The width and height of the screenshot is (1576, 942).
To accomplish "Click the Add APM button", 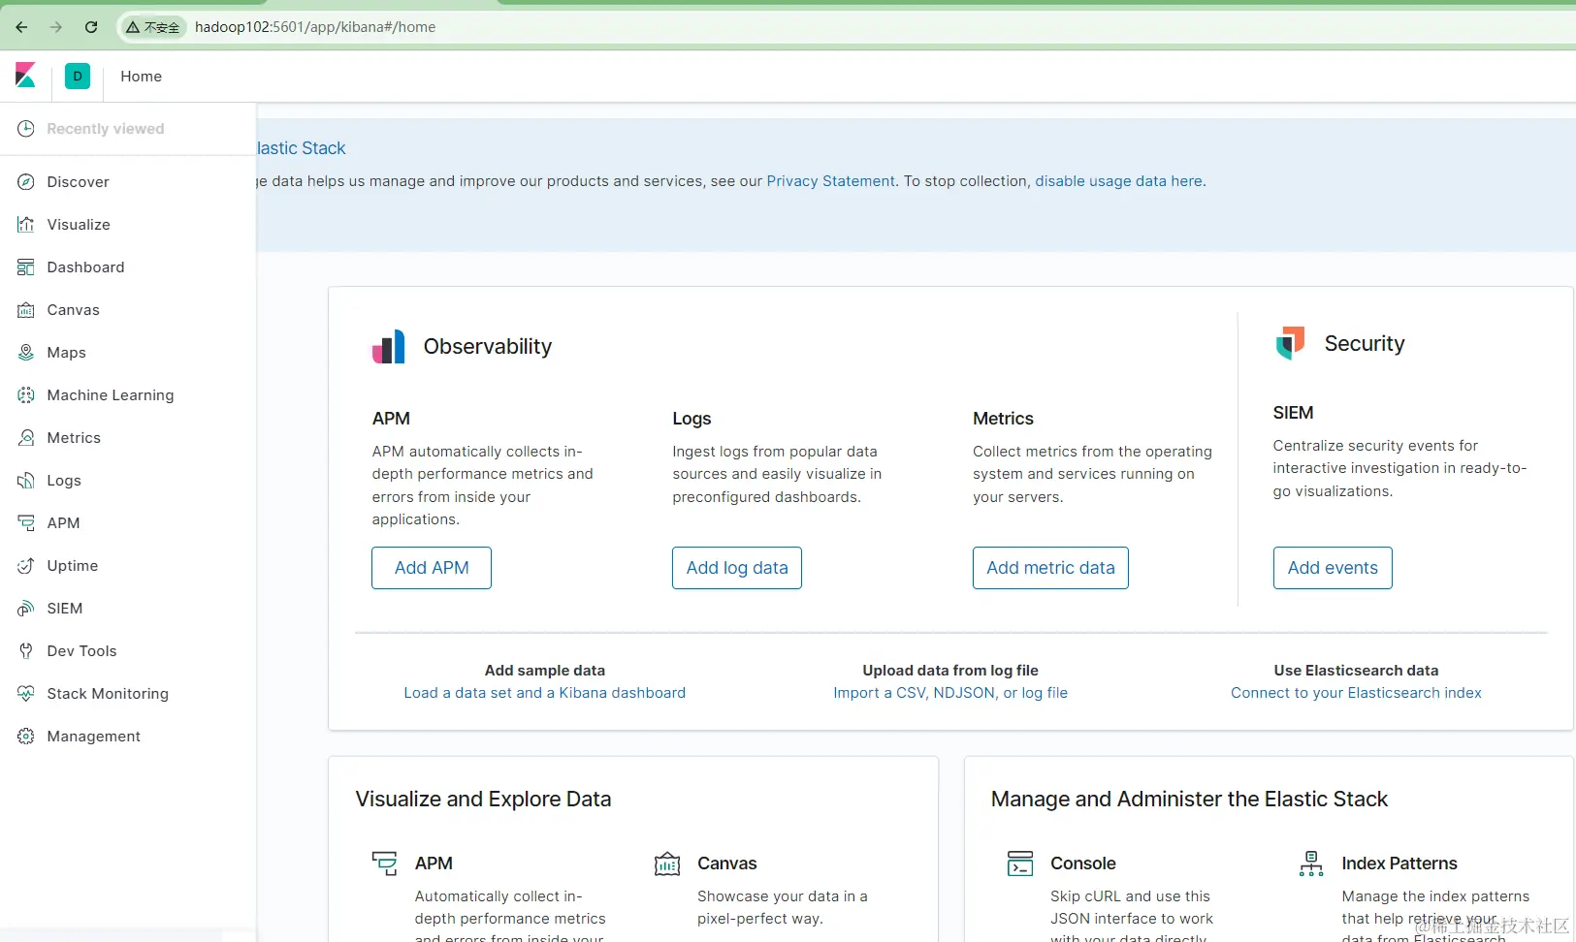I will (432, 568).
